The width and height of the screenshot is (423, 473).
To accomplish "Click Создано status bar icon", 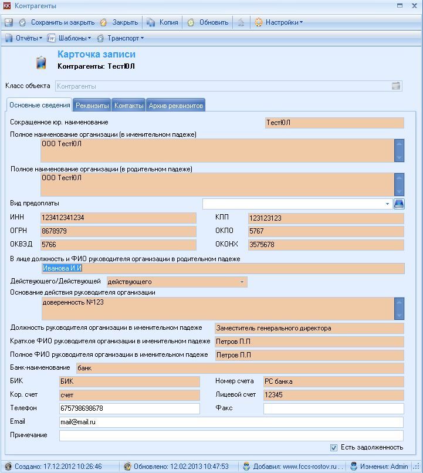I will tap(8, 467).
